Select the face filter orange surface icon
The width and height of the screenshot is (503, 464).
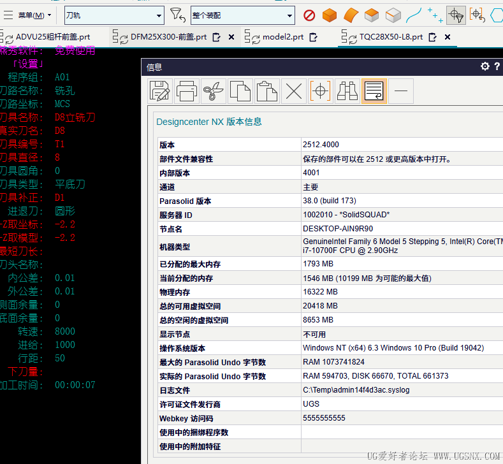(x=351, y=15)
